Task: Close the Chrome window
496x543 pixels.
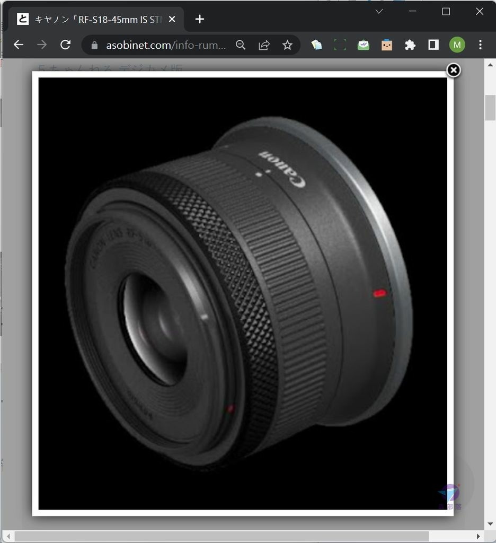Action: pyautogui.click(x=480, y=12)
